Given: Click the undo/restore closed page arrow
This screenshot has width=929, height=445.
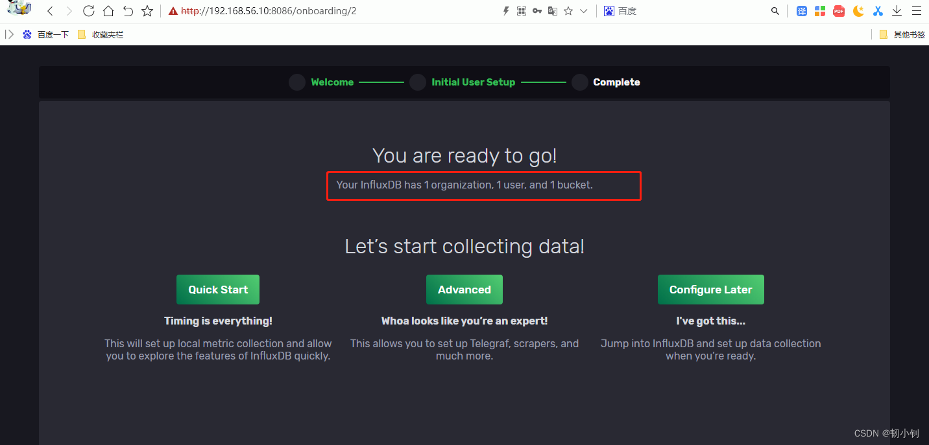Looking at the screenshot, I should [x=128, y=11].
